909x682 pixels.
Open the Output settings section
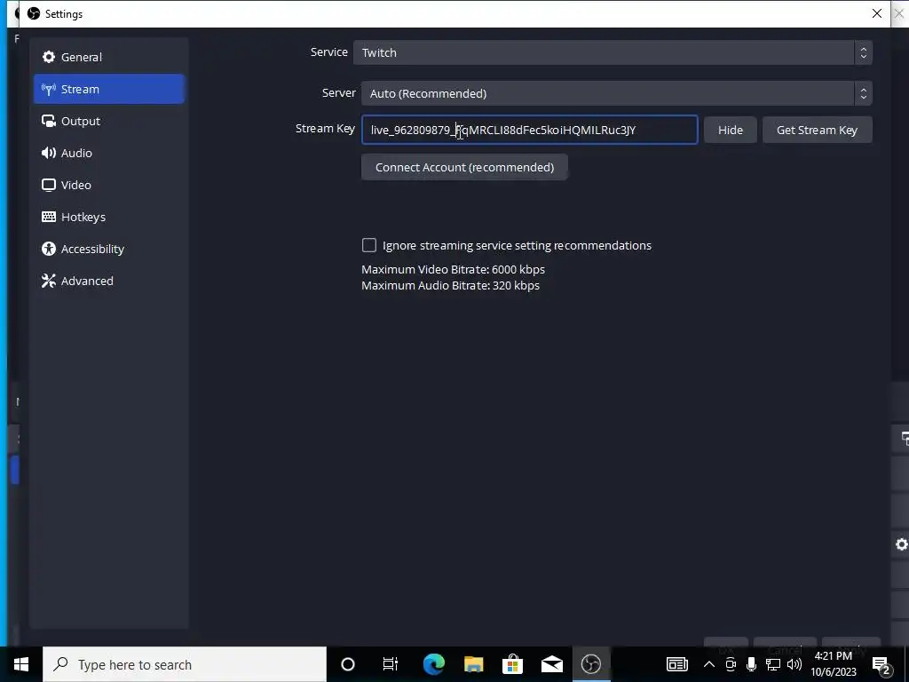pyautogui.click(x=109, y=121)
